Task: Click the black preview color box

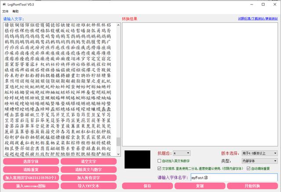Action: [x=137, y=159]
